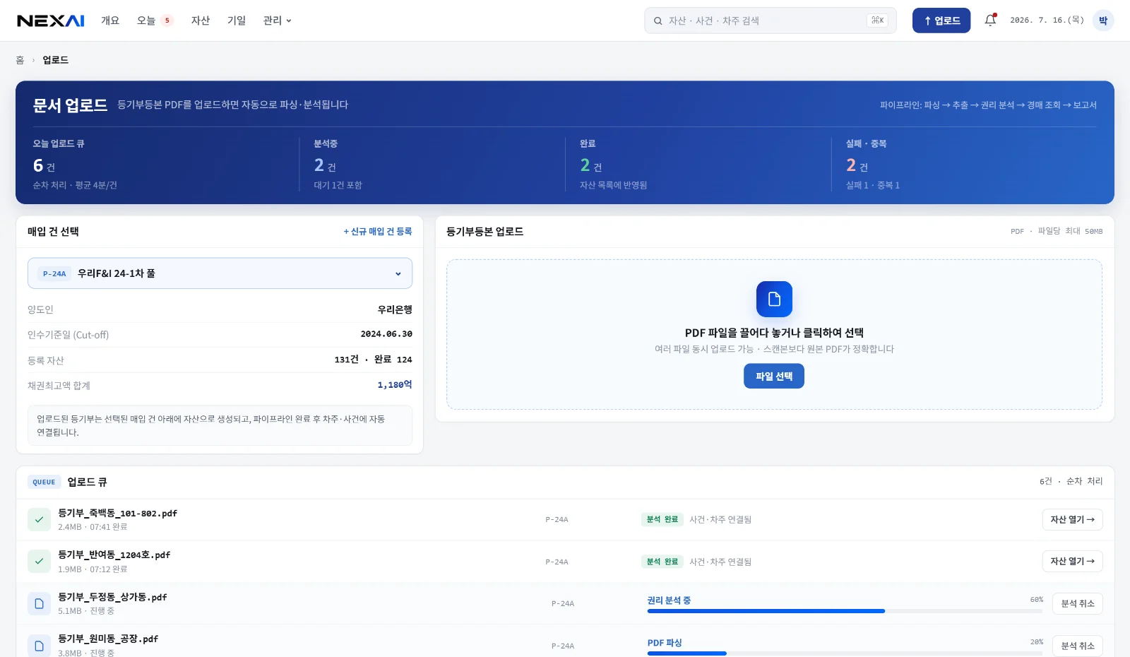This screenshot has height=657, width=1130.
Task: Click the ⌘K shortcut badge
Action: (877, 20)
